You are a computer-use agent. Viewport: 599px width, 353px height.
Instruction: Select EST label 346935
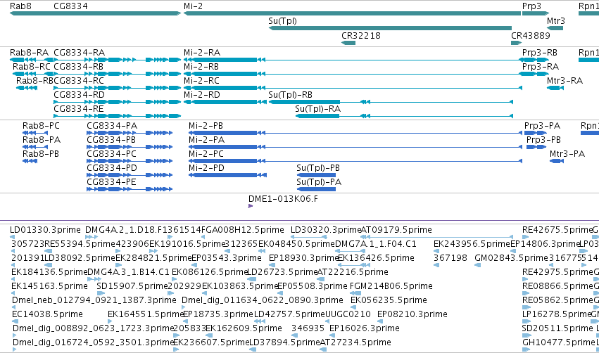tap(308, 328)
